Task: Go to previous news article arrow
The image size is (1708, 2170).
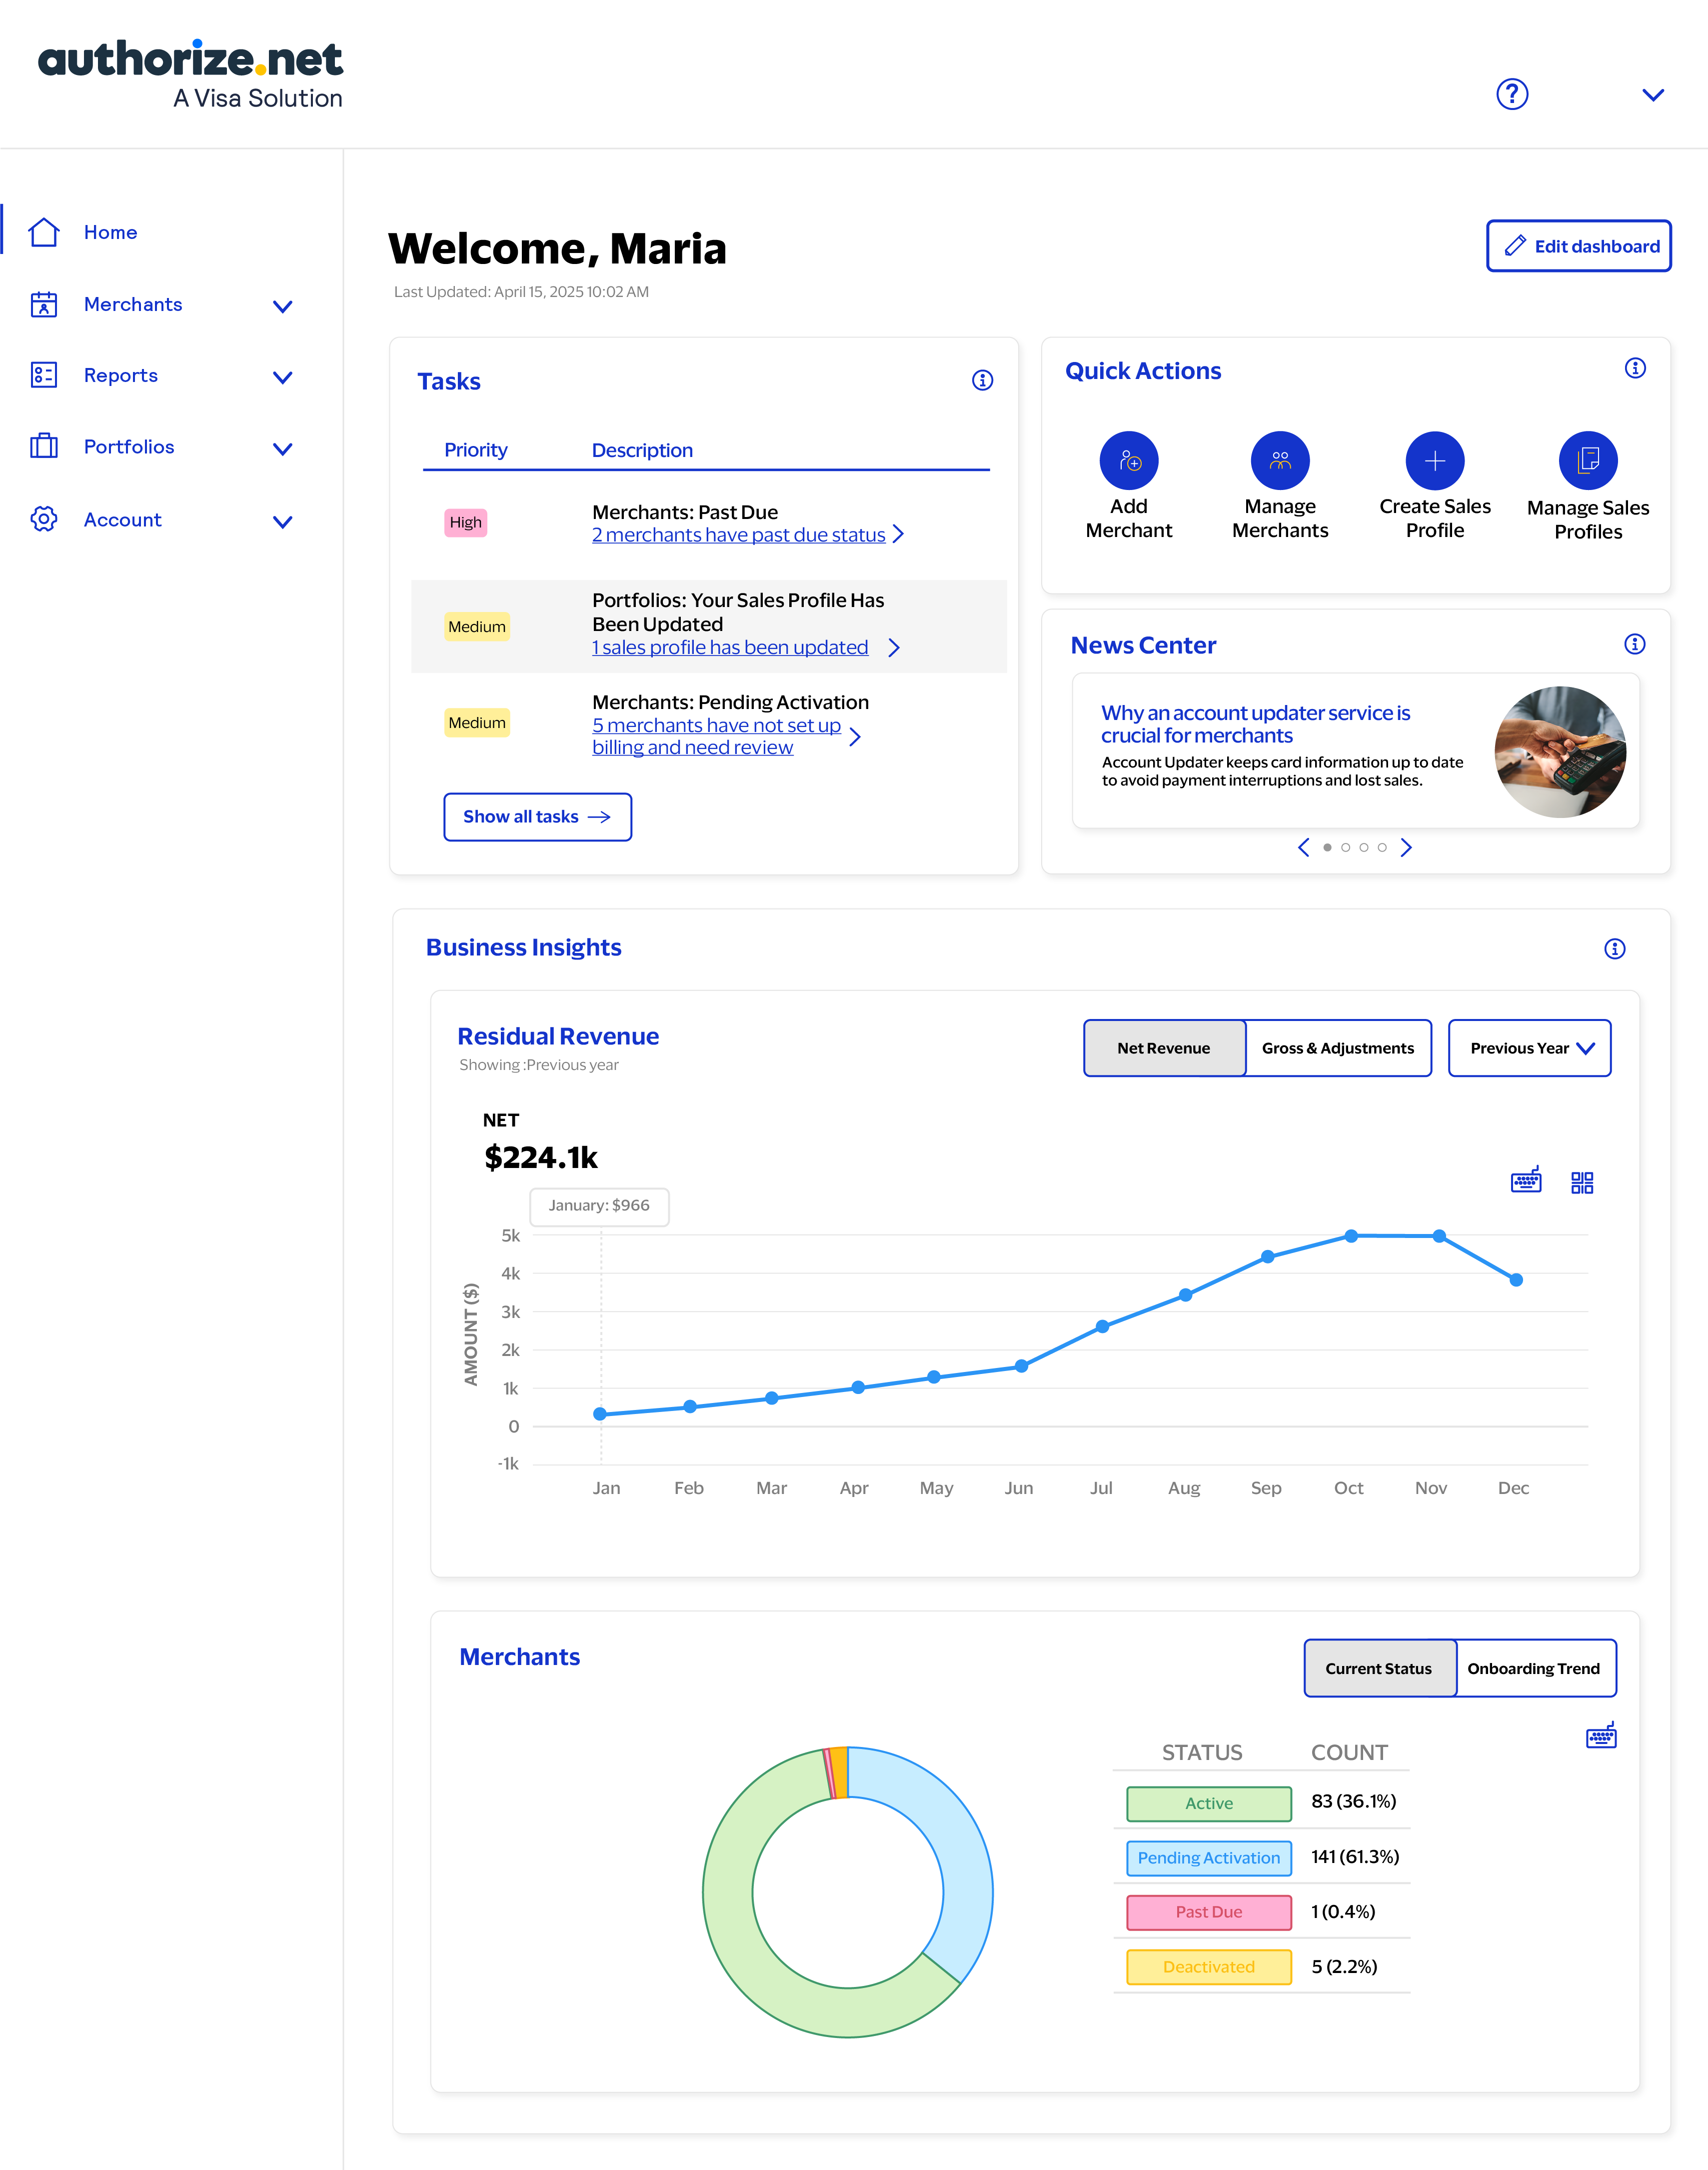Action: pos(1303,847)
